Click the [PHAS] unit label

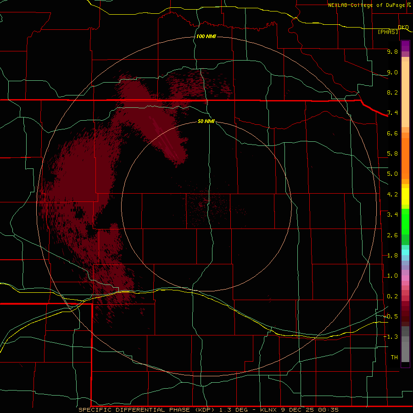[388, 32]
